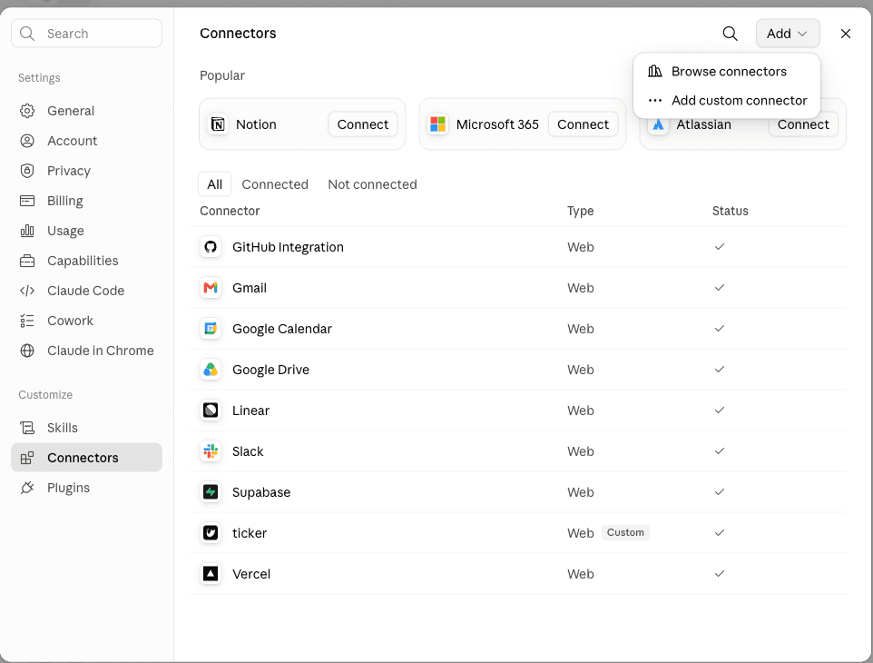The height and width of the screenshot is (663, 873).
Task: Click the status checkmark for Vercel
Action: pyautogui.click(x=720, y=573)
